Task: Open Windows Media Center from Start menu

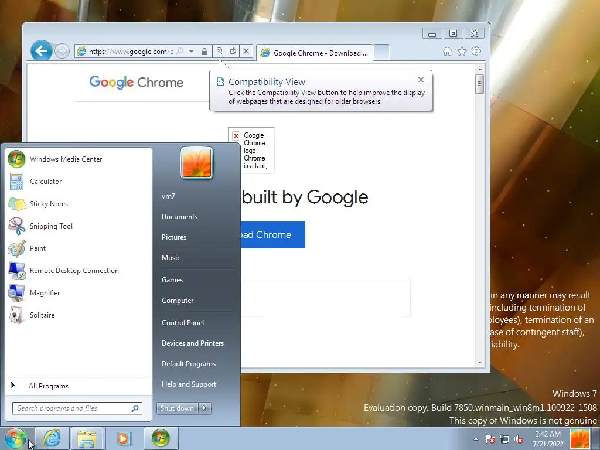Action: 79,159
